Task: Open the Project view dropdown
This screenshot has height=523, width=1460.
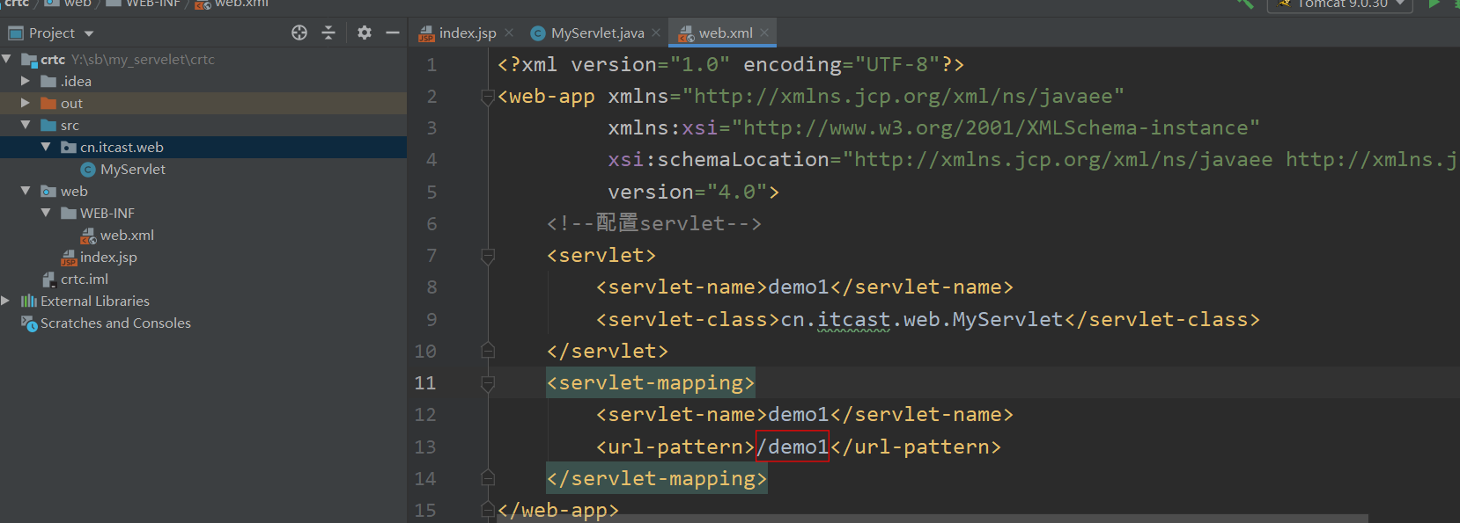Action: click(89, 33)
